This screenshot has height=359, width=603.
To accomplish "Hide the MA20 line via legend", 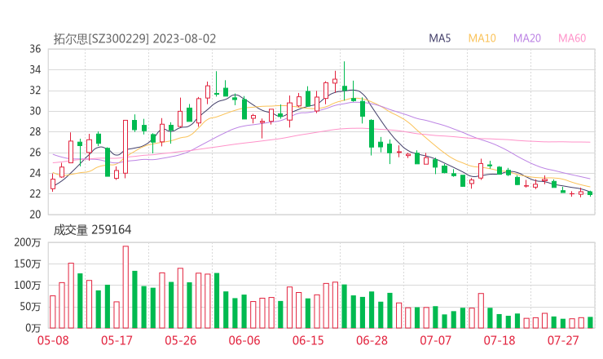I will (527, 38).
